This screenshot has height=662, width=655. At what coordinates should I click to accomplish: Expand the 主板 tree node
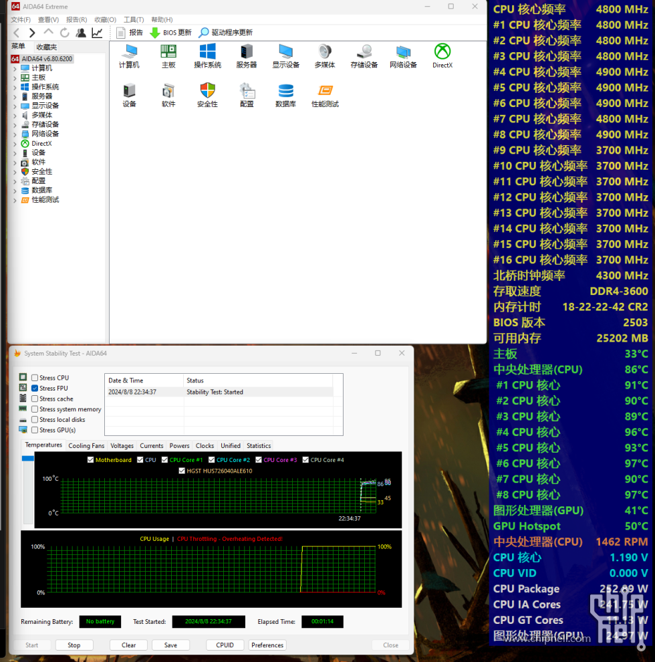pyautogui.click(x=15, y=78)
